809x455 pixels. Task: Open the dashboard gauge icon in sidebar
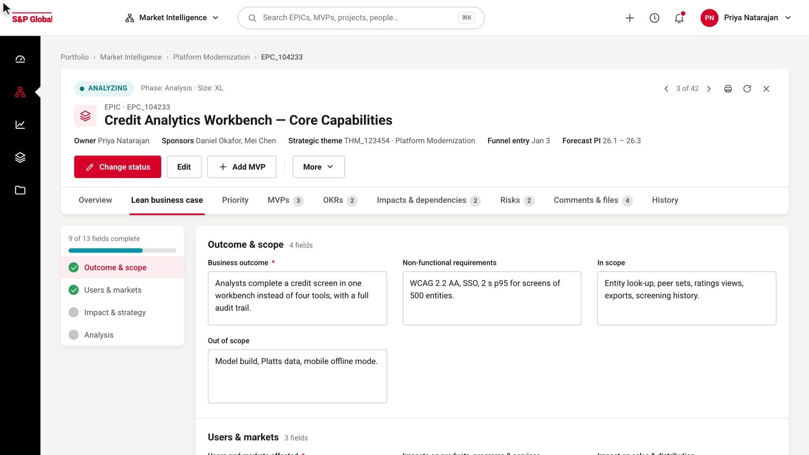point(20,59)
